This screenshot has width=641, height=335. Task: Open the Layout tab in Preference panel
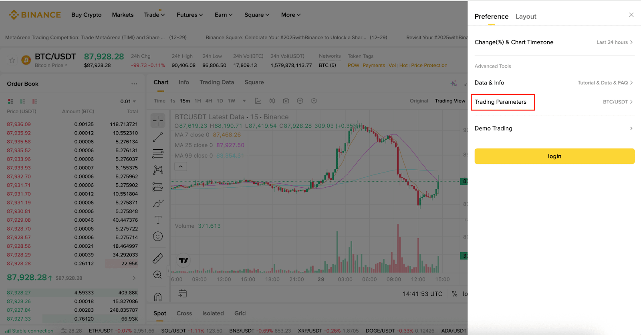[x=526, y=16]
